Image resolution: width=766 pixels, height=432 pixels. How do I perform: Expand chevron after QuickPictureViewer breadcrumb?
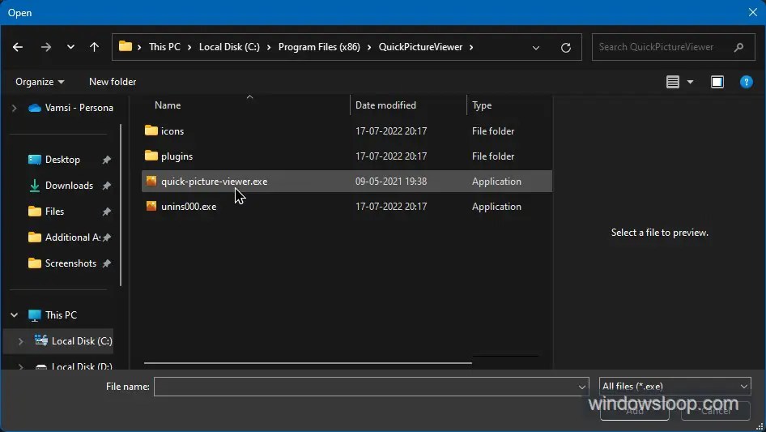pyautogui.click(x=471, y=48)
